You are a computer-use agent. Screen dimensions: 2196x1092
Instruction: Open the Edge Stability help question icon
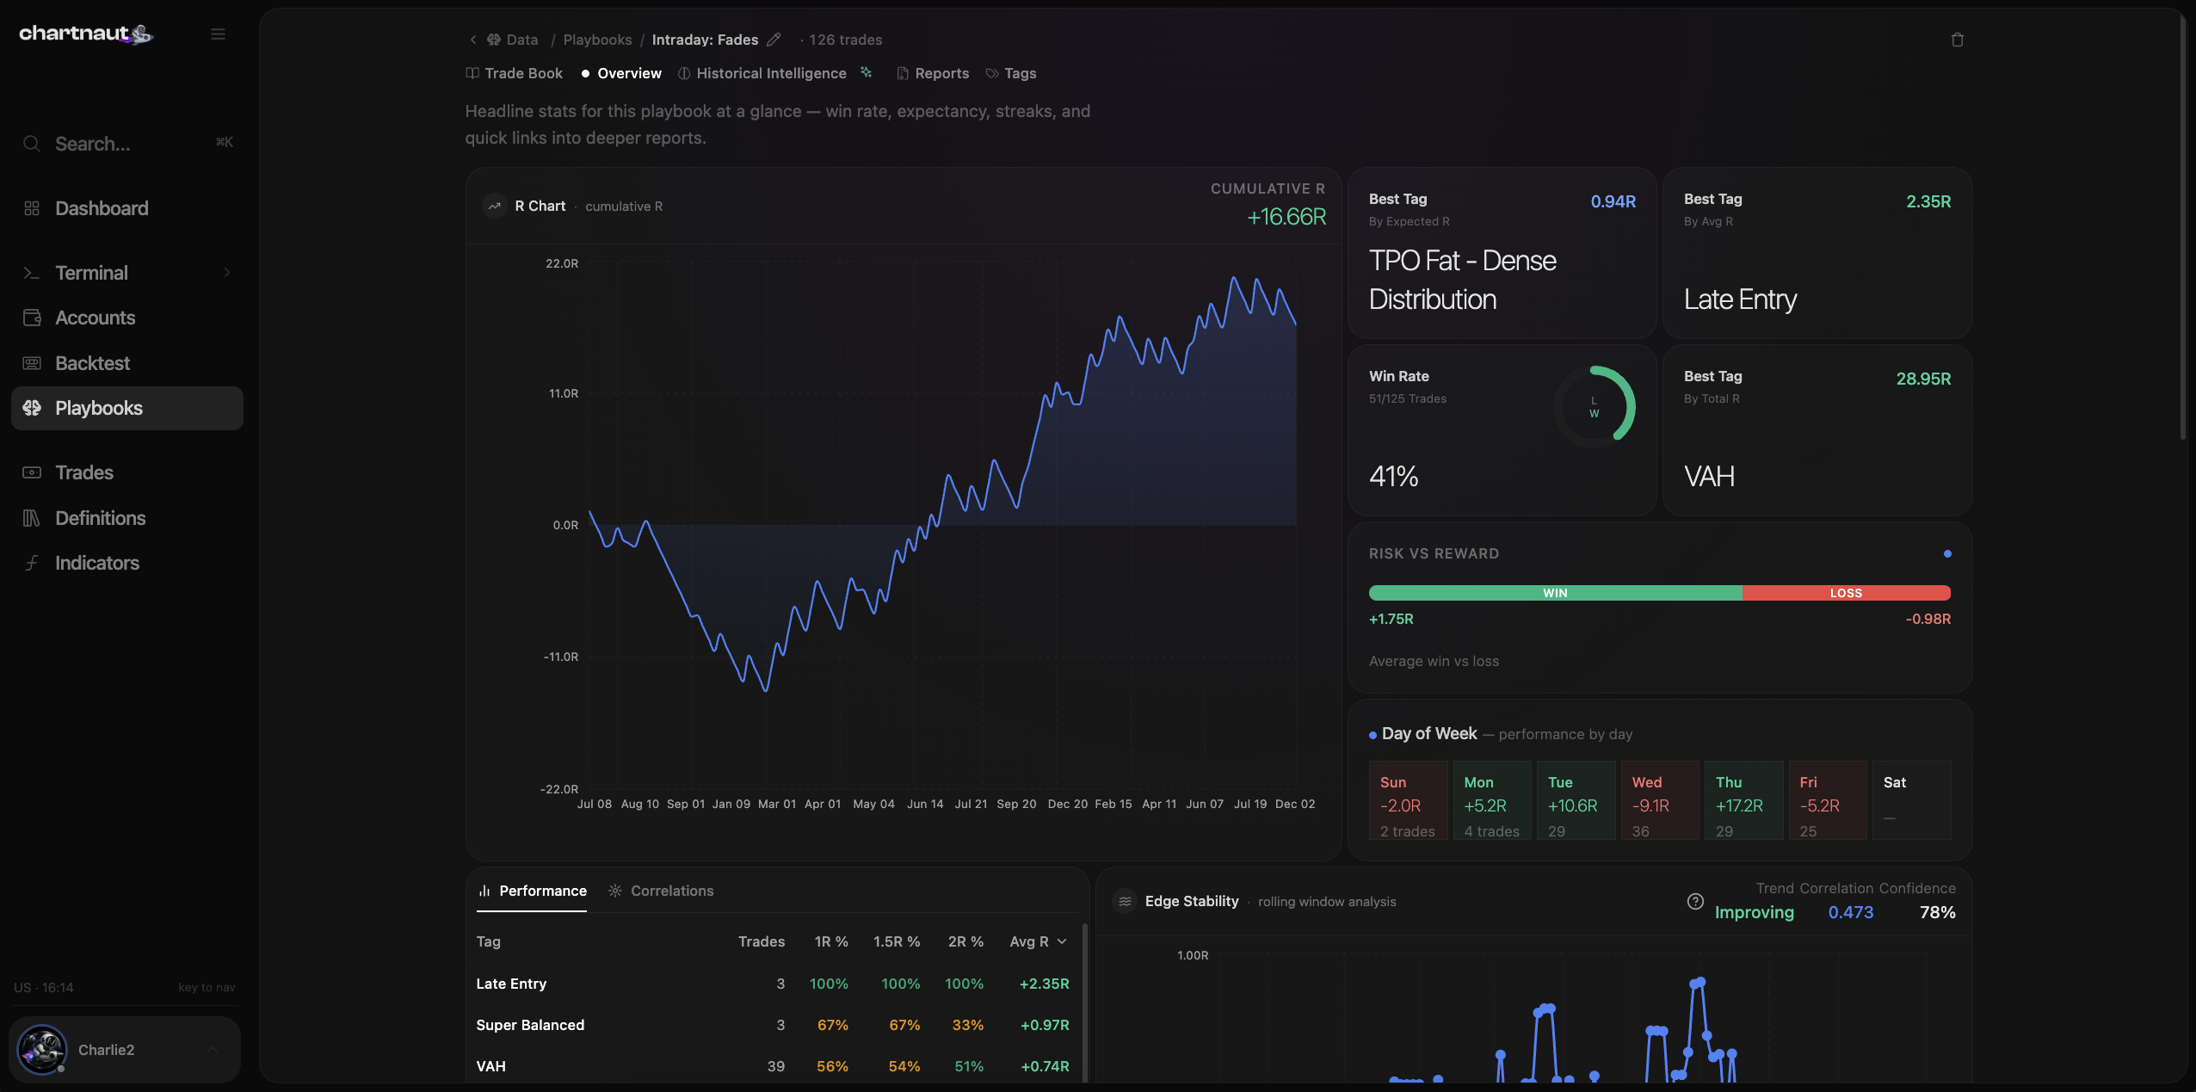pyautogui.click(x=1695, y=901)
